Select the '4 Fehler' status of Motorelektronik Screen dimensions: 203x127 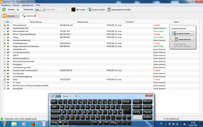(157, 25)
